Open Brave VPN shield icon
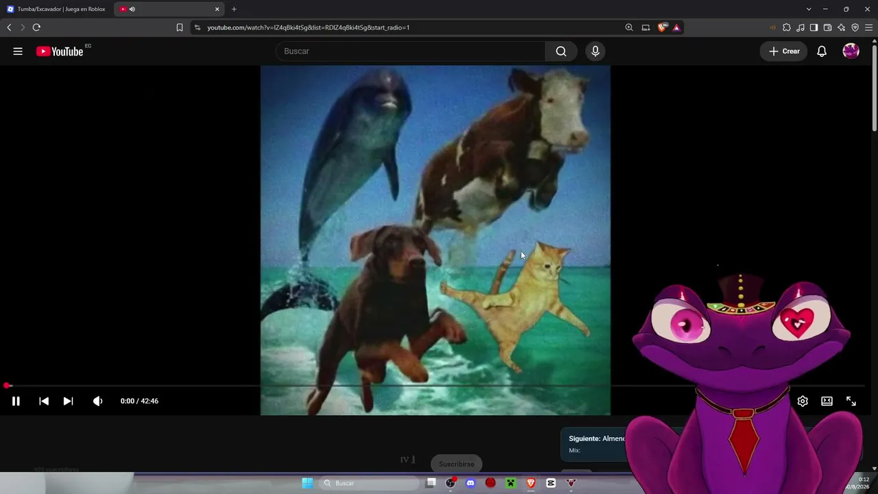The width and height of the screenshot is (878, 494). [855, 27]
